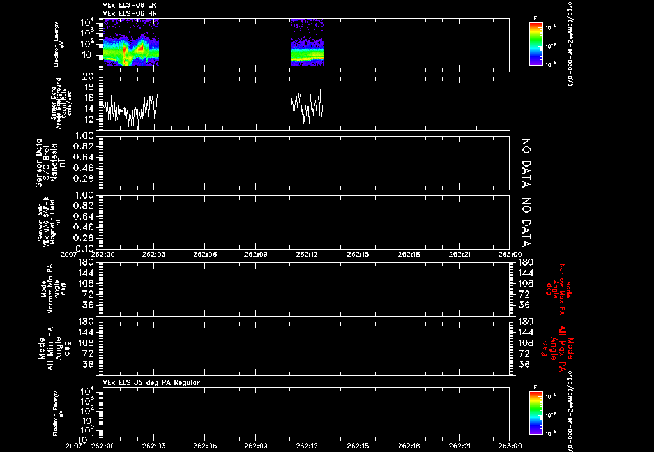Click the top-right flux units label text
The height and width of the screenshot is (452, 654).
tap(569, 44)
